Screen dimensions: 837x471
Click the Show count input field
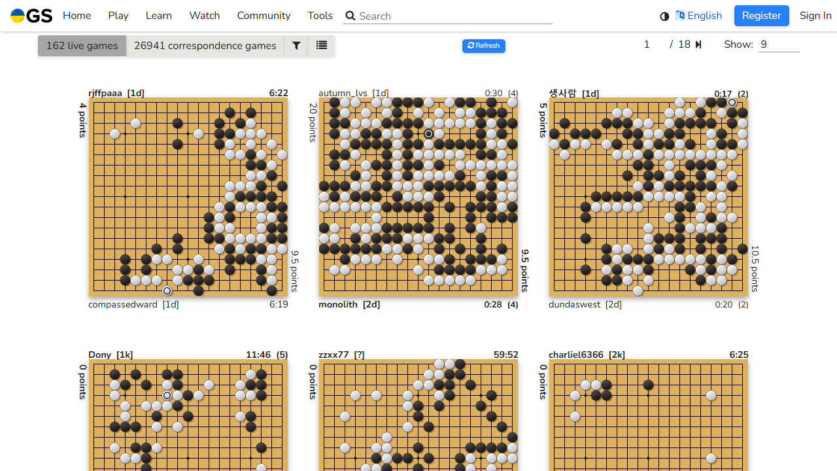pyautogui.click(x=779, y=44)
